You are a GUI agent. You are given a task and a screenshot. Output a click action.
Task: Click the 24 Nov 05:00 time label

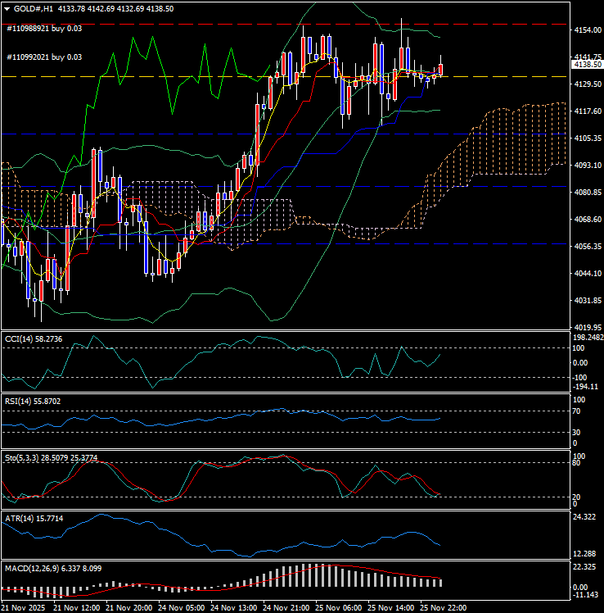pyautogui.click(x=181, y=608)
